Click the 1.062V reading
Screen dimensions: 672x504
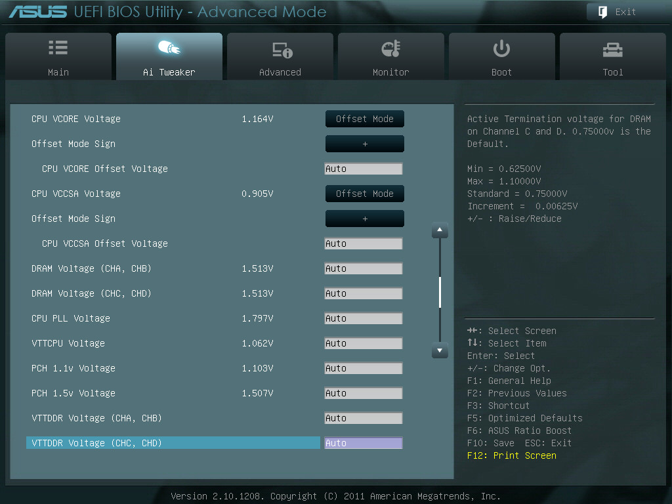tap(257, 343)
